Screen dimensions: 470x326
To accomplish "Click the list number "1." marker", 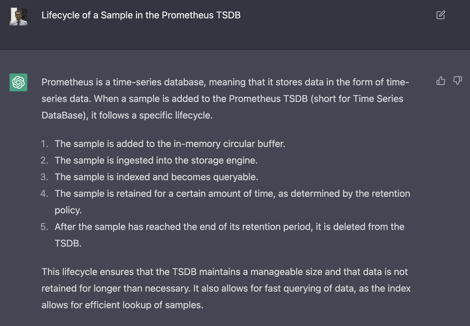I will click(45, 144).
